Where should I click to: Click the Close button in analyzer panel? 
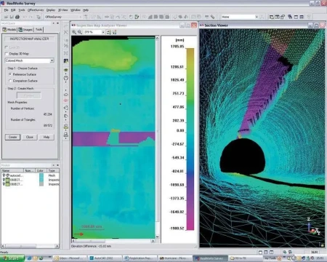30,137
